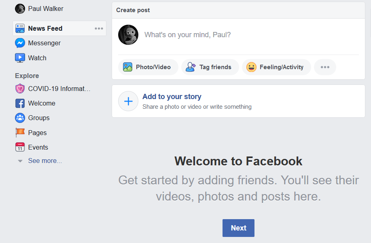Select the Messenger icon in the sidebar
This screenshot has width=371, height=243.
tap(20, 43)
